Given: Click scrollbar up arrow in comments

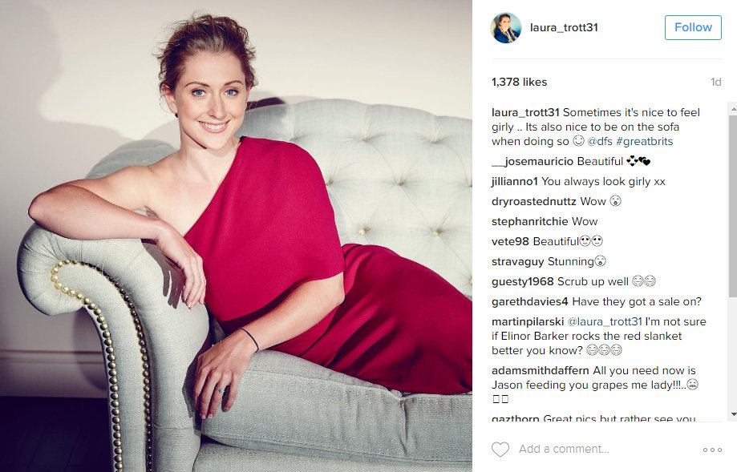Looking at the screenshot, I should [733, 108].
